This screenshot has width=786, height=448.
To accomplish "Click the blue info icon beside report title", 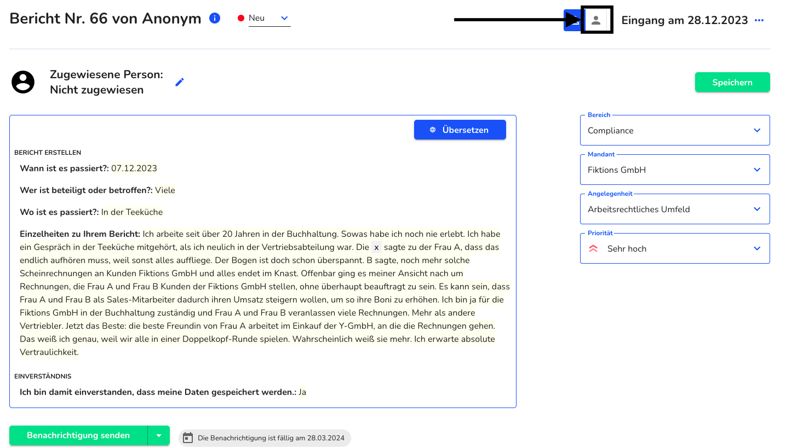I will [215, 19].
